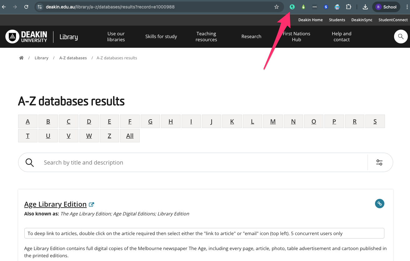Screen dimensions: 410x261
Task: Bookmark this page with the star icon
Action: tap(276, 7)
